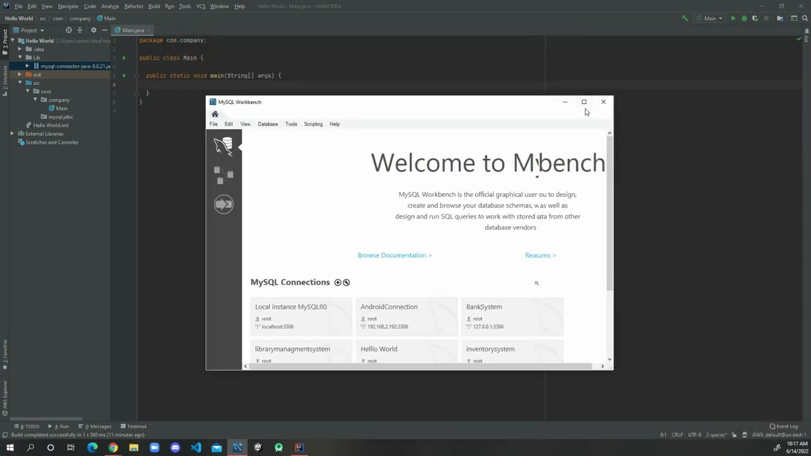Viewport: 811px width, 456px height.
Task: Collapse the Hello World project root node
Action: click(13, 41)
